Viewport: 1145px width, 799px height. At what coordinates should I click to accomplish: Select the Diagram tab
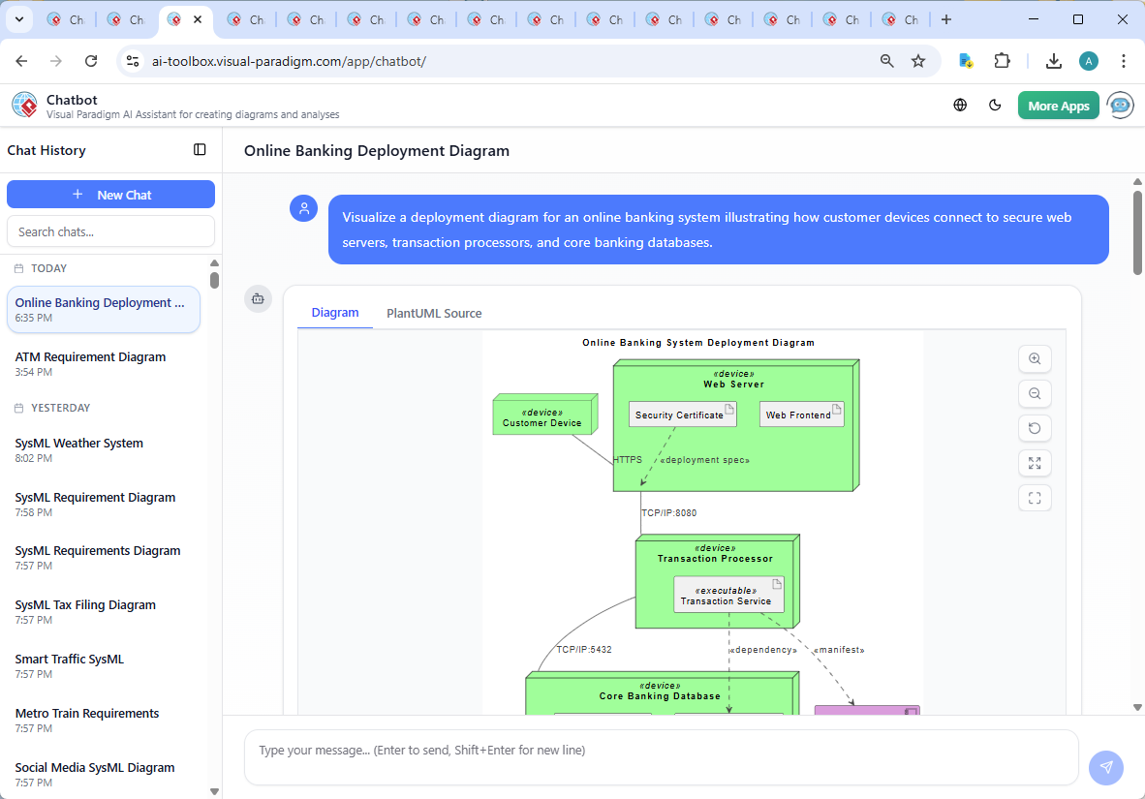(335, 313)
